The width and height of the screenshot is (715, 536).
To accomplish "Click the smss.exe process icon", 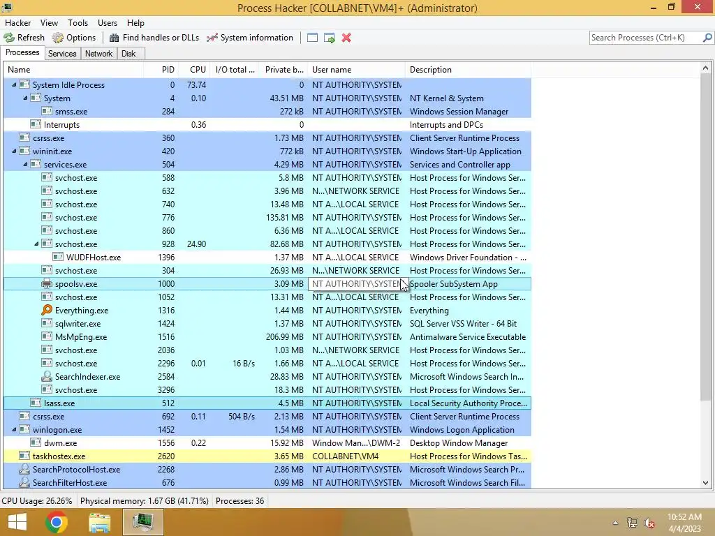I will tap(47, 111).
